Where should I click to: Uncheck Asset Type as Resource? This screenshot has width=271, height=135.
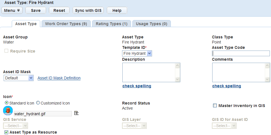6,132
